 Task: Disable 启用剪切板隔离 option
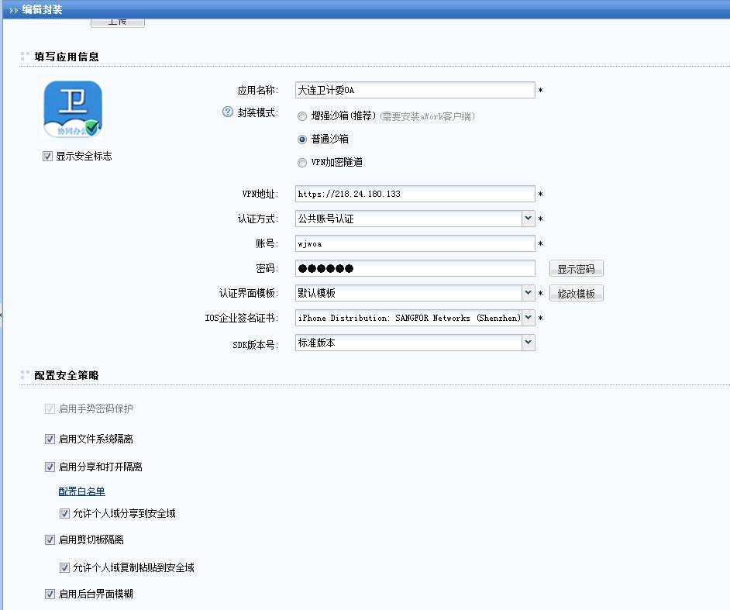(x=50, y=540)
